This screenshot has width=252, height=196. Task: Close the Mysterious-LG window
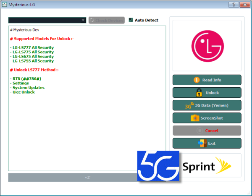[245, 5]
